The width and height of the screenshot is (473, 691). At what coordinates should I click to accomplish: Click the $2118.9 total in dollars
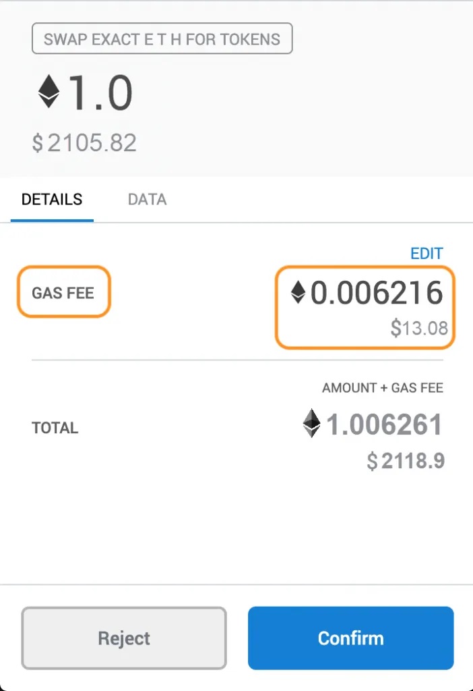coord(406,461)
